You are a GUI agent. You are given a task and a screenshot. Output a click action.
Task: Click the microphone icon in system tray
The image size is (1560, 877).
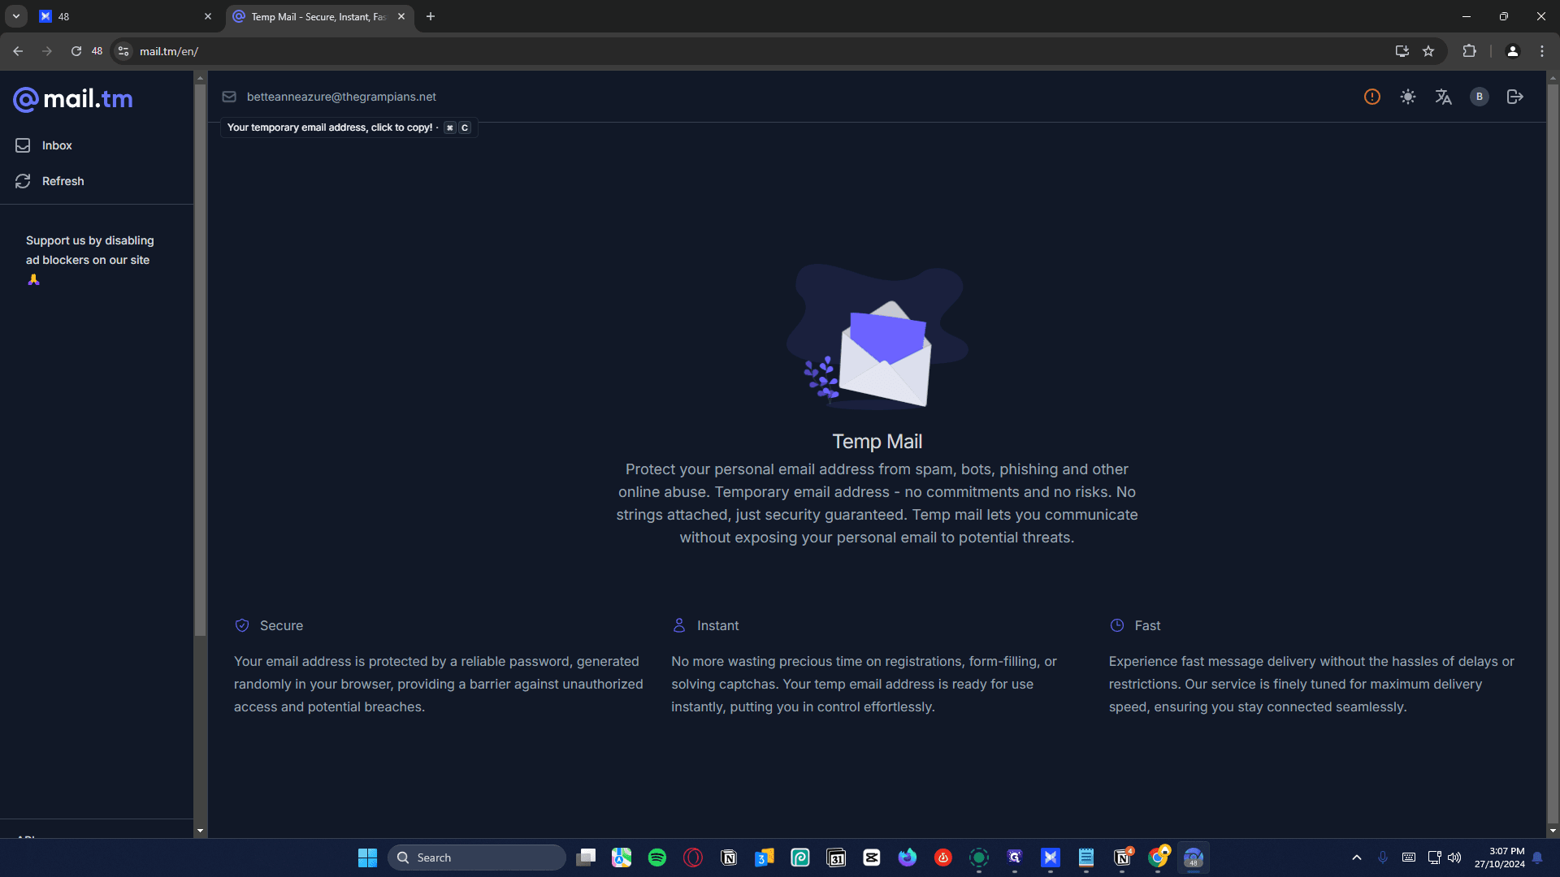point(1383,858)
